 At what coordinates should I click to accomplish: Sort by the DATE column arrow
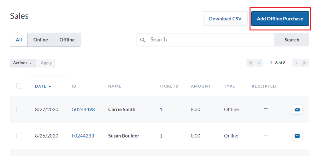click(x=50, y=87)
